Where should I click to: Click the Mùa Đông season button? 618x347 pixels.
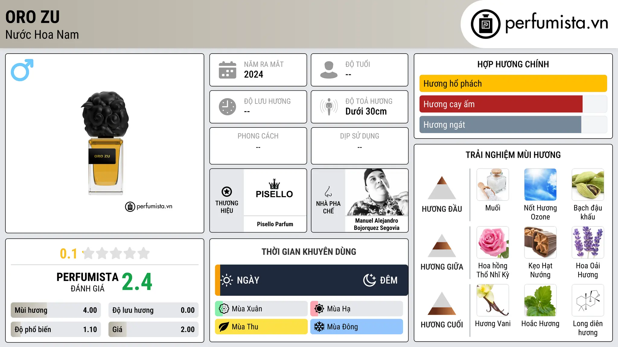click(x=357, y=327)
